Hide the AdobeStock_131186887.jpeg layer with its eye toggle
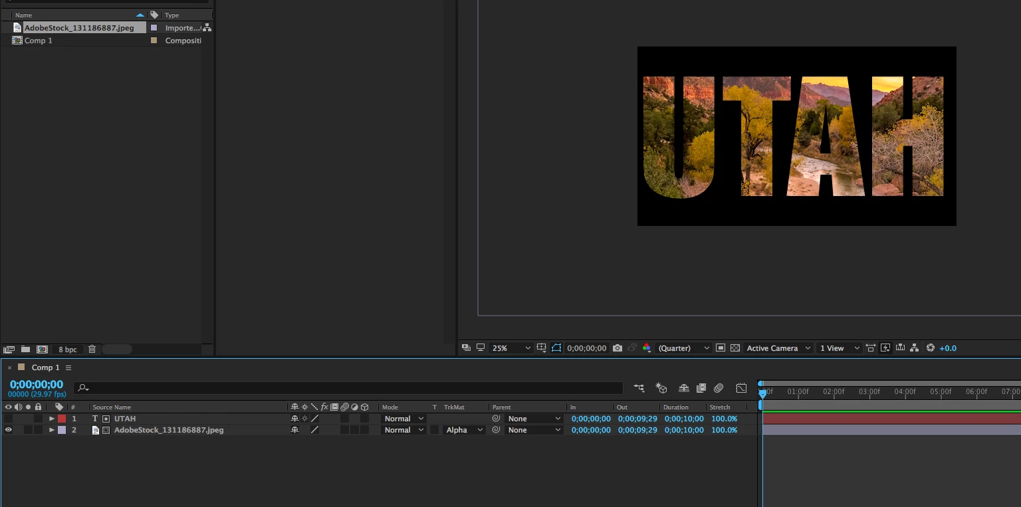 8,430
